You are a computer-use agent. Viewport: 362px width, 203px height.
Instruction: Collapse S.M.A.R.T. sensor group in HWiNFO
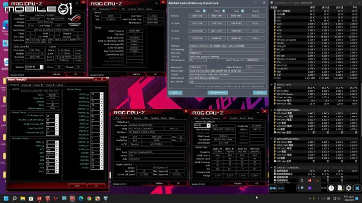[271, 167]
